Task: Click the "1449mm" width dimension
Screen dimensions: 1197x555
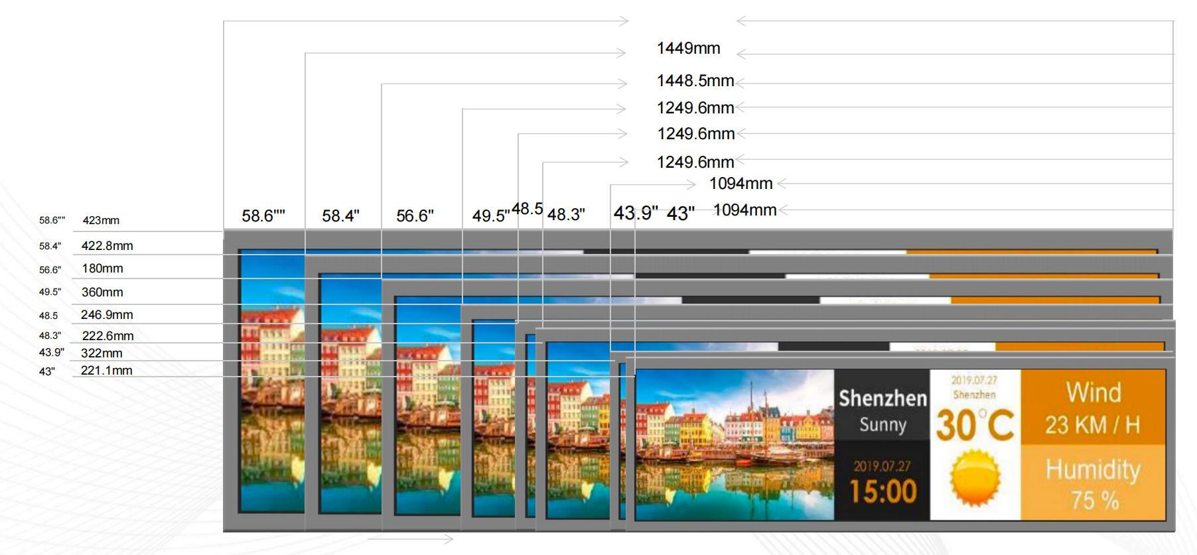Action: (688, 48)
